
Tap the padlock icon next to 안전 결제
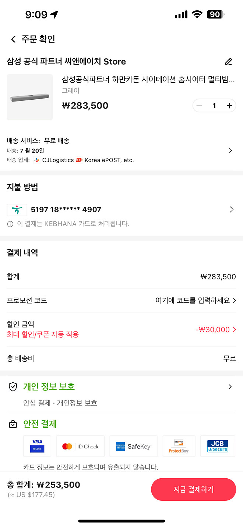coord(13,424)
